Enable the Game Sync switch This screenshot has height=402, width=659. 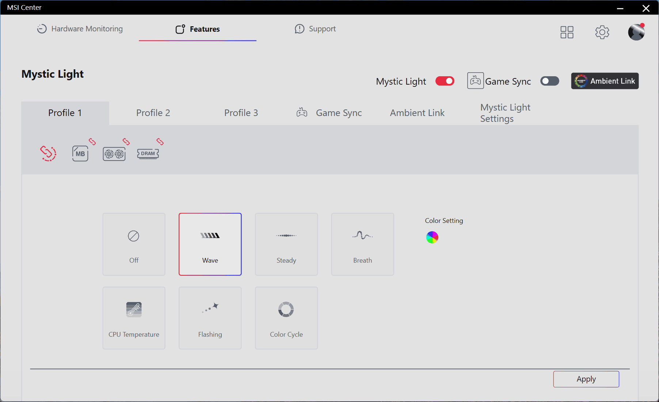tap(550, 81)
